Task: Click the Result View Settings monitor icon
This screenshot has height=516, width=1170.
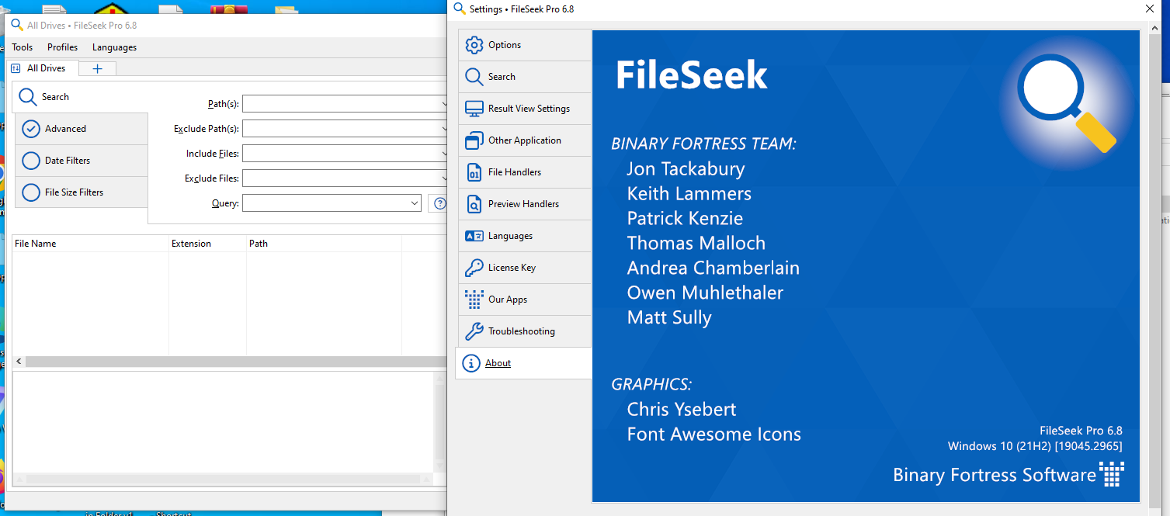Action: click(x=474, y=109)
